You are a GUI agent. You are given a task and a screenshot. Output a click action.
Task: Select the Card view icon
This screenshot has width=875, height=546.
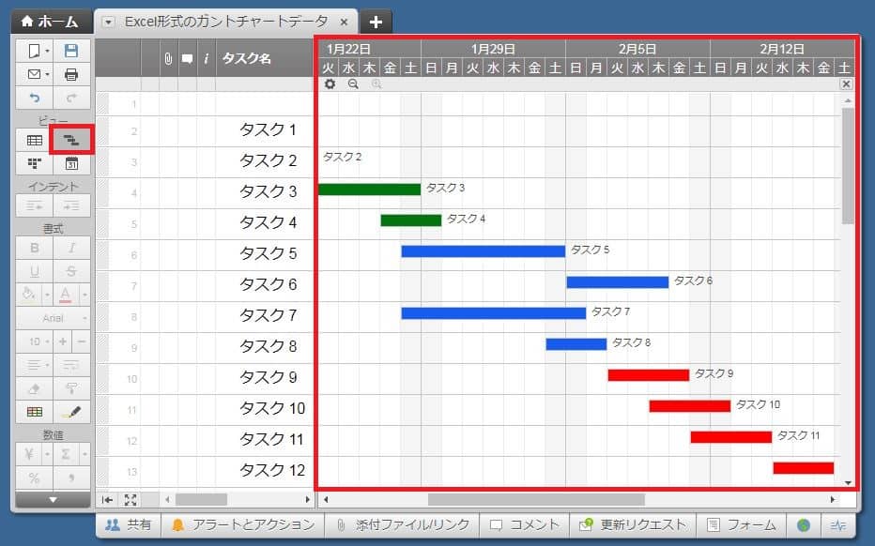(35, 164)
